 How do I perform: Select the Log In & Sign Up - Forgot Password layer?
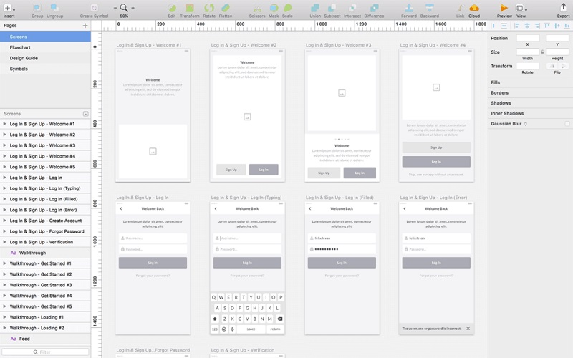[47, 231]
